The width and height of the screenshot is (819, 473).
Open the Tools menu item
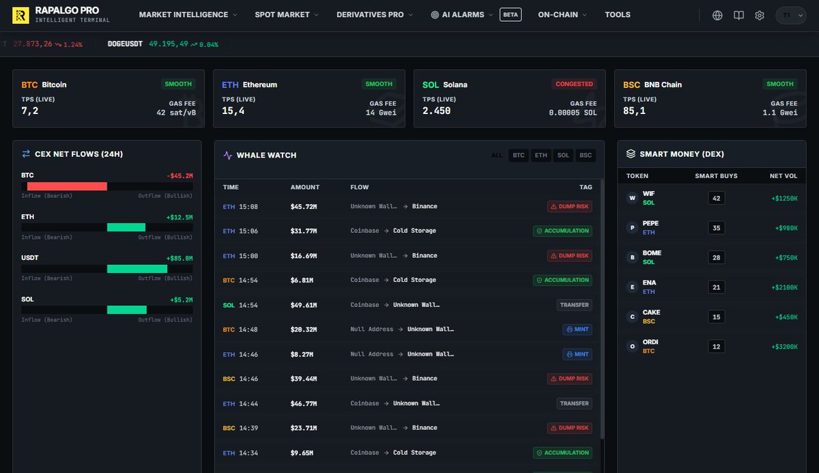pyautogui.click(x=618, y=15)
